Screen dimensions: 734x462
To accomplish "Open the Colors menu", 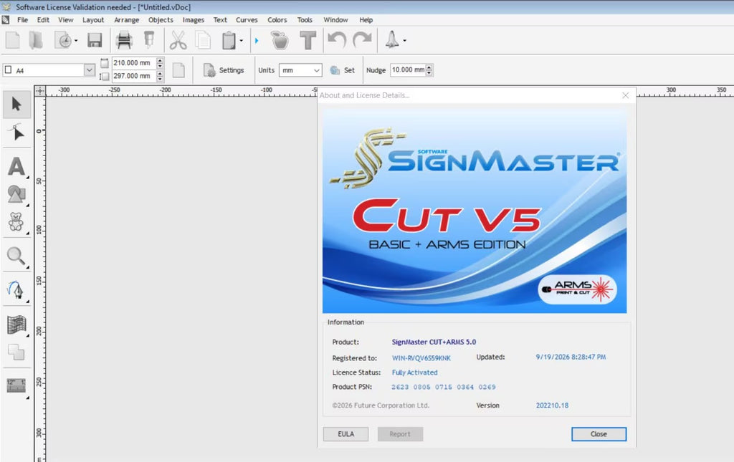I will pos(277,20).
